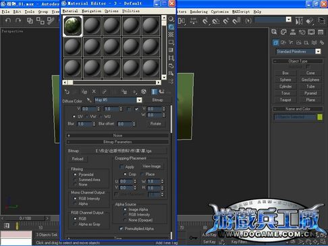Toggle the Angle Snap magnet icon

click(216, 22)
